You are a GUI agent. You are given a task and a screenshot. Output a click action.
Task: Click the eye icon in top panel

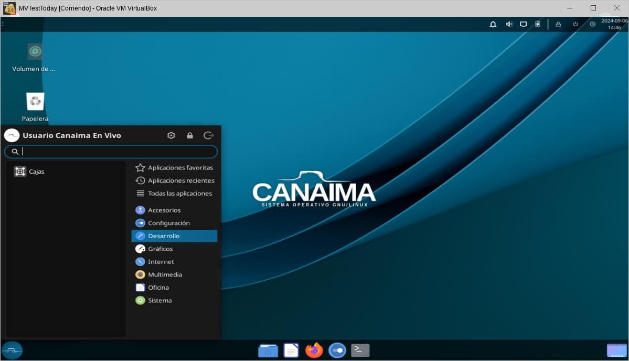coord(592,24)
